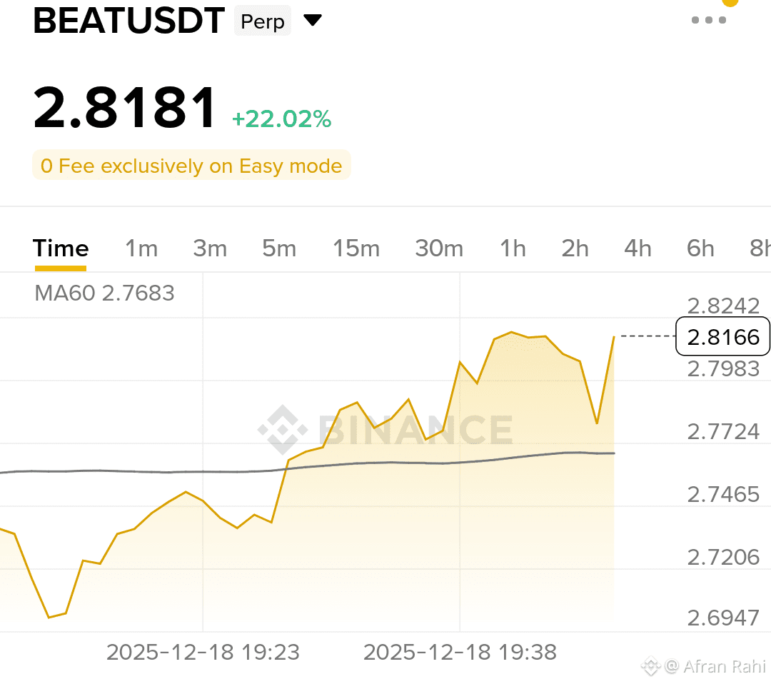771x684 pixels.
Task: Choose the 1h chart interval
Action: 513,248
